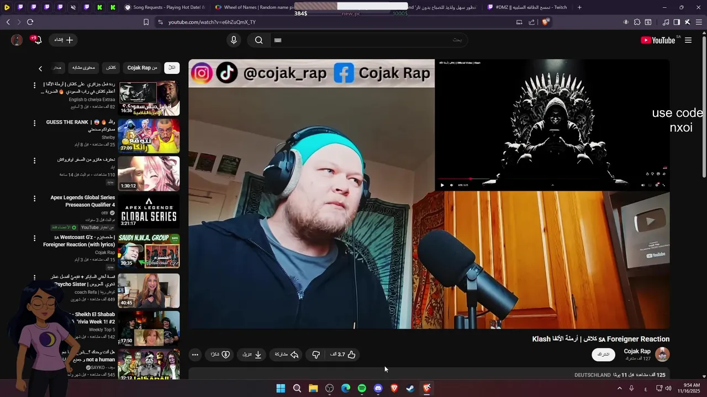Open the YouTube account avatar menu
Viewport: 707px width, 397px height.
pyautogui.click(x=17, y=40)
